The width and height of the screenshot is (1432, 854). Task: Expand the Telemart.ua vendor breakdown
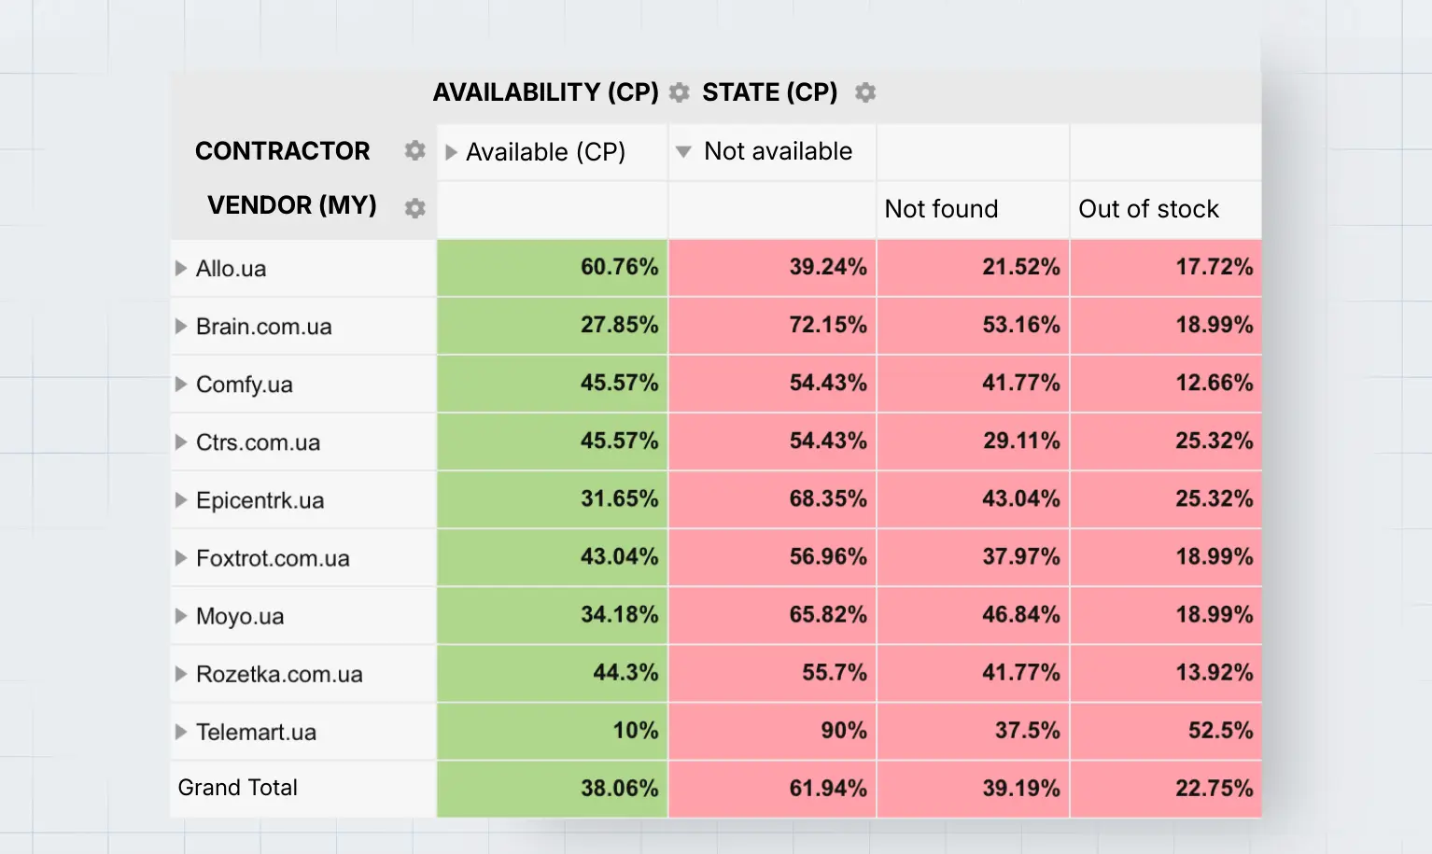pyautogui.click(x=179, y=732)
